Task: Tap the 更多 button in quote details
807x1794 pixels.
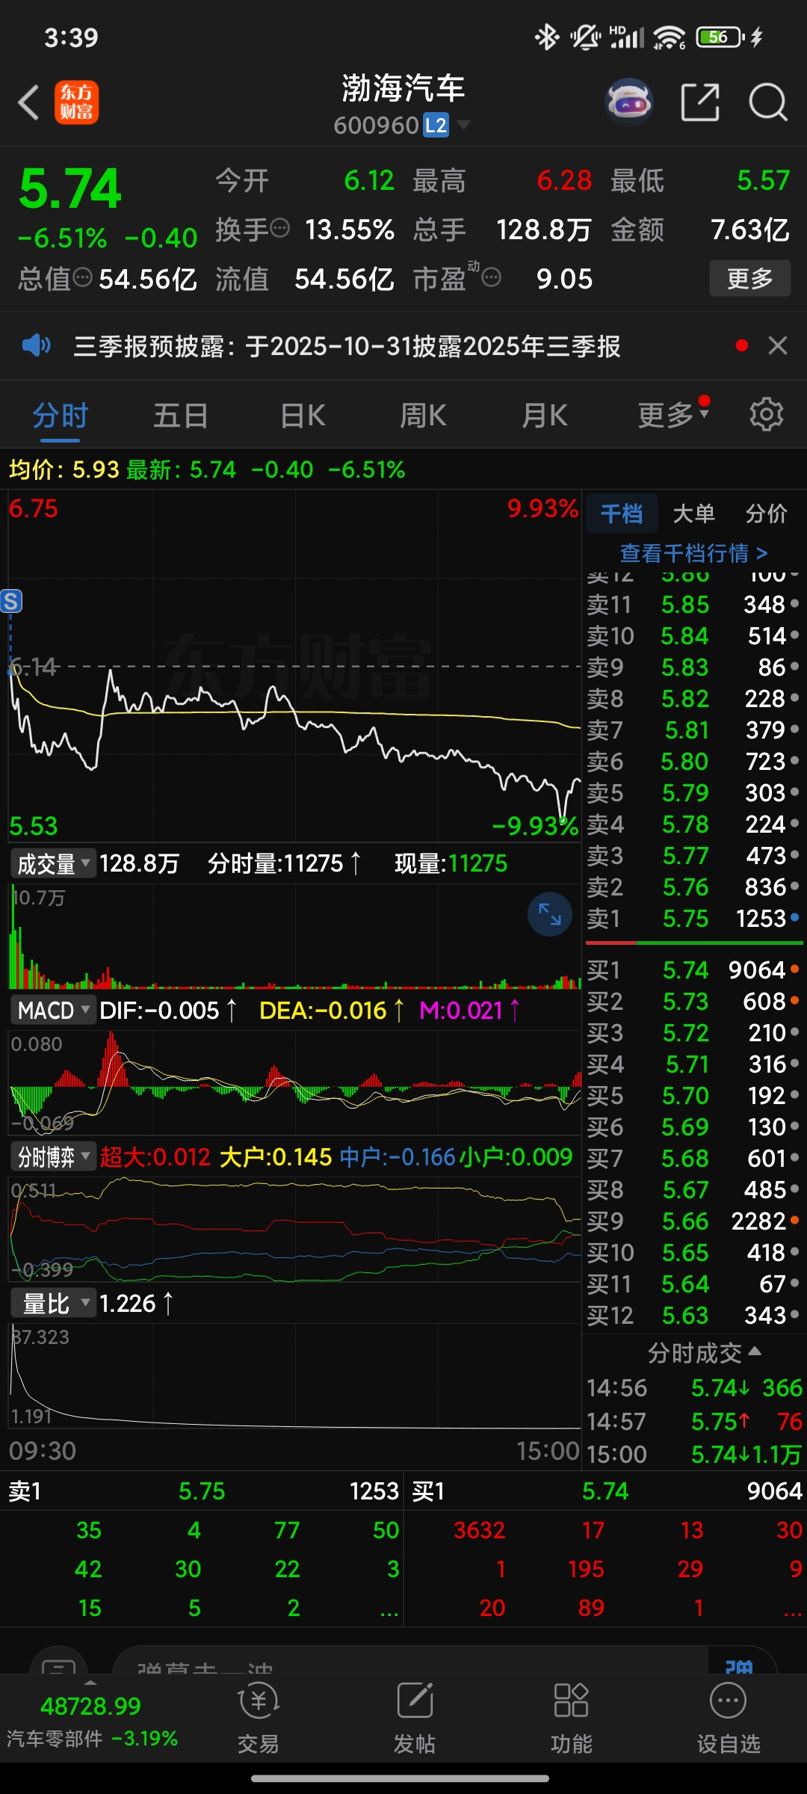Action: tap(749, 278)
